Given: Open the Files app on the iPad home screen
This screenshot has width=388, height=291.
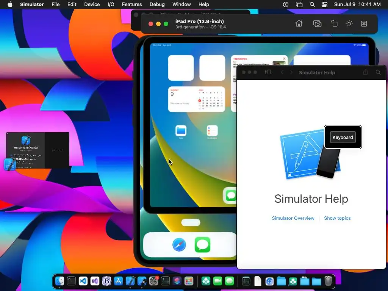Looking at the screenshot, I should click(x=181, y=131).
